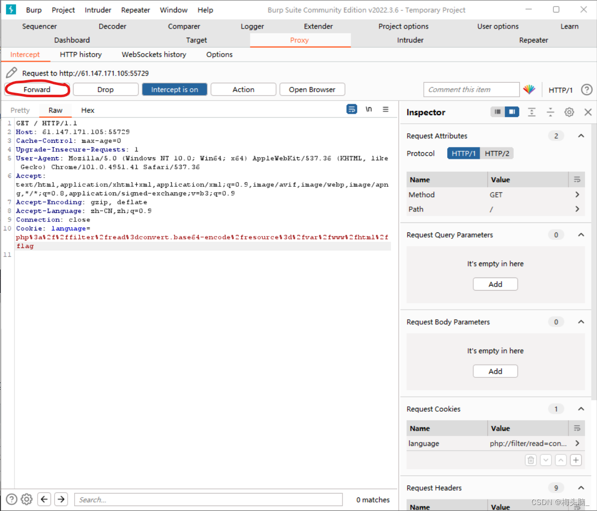
Task: Toggle the show non-printable characters \n icon
Action: (369, 109)
